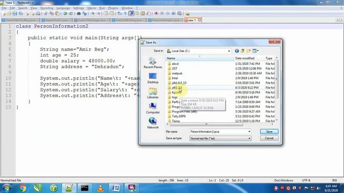Open Recent Places in the sidebar
This screenshot has height=193, width=344.
pos(153,63)
